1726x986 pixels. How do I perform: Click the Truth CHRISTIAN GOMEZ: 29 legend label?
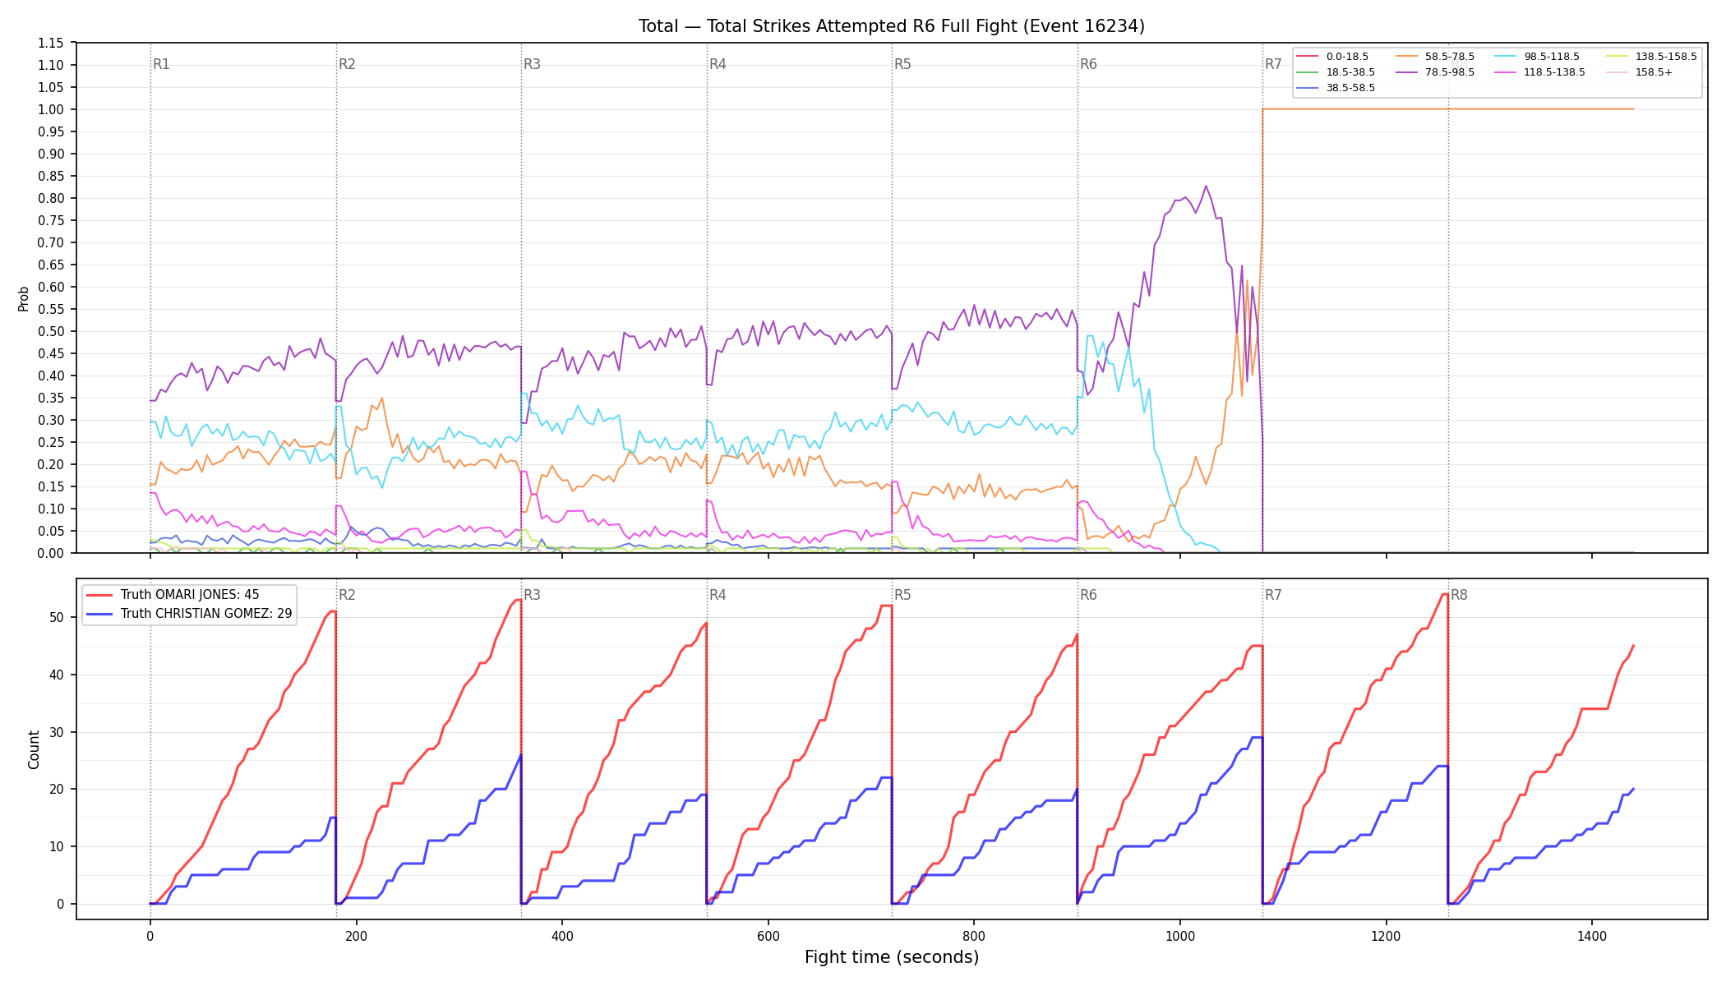pos(206,614)
